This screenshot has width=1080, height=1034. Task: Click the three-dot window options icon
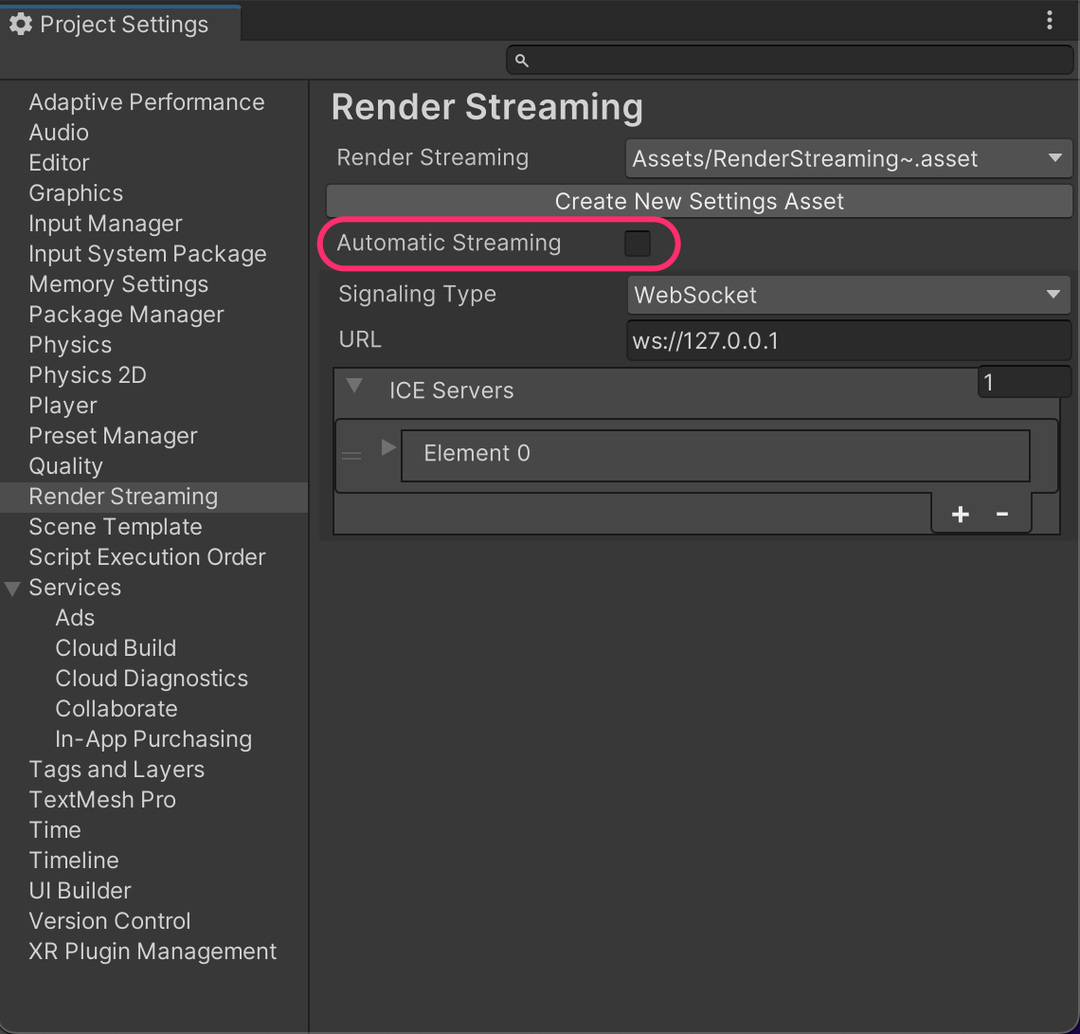(x=1050, y=21)
